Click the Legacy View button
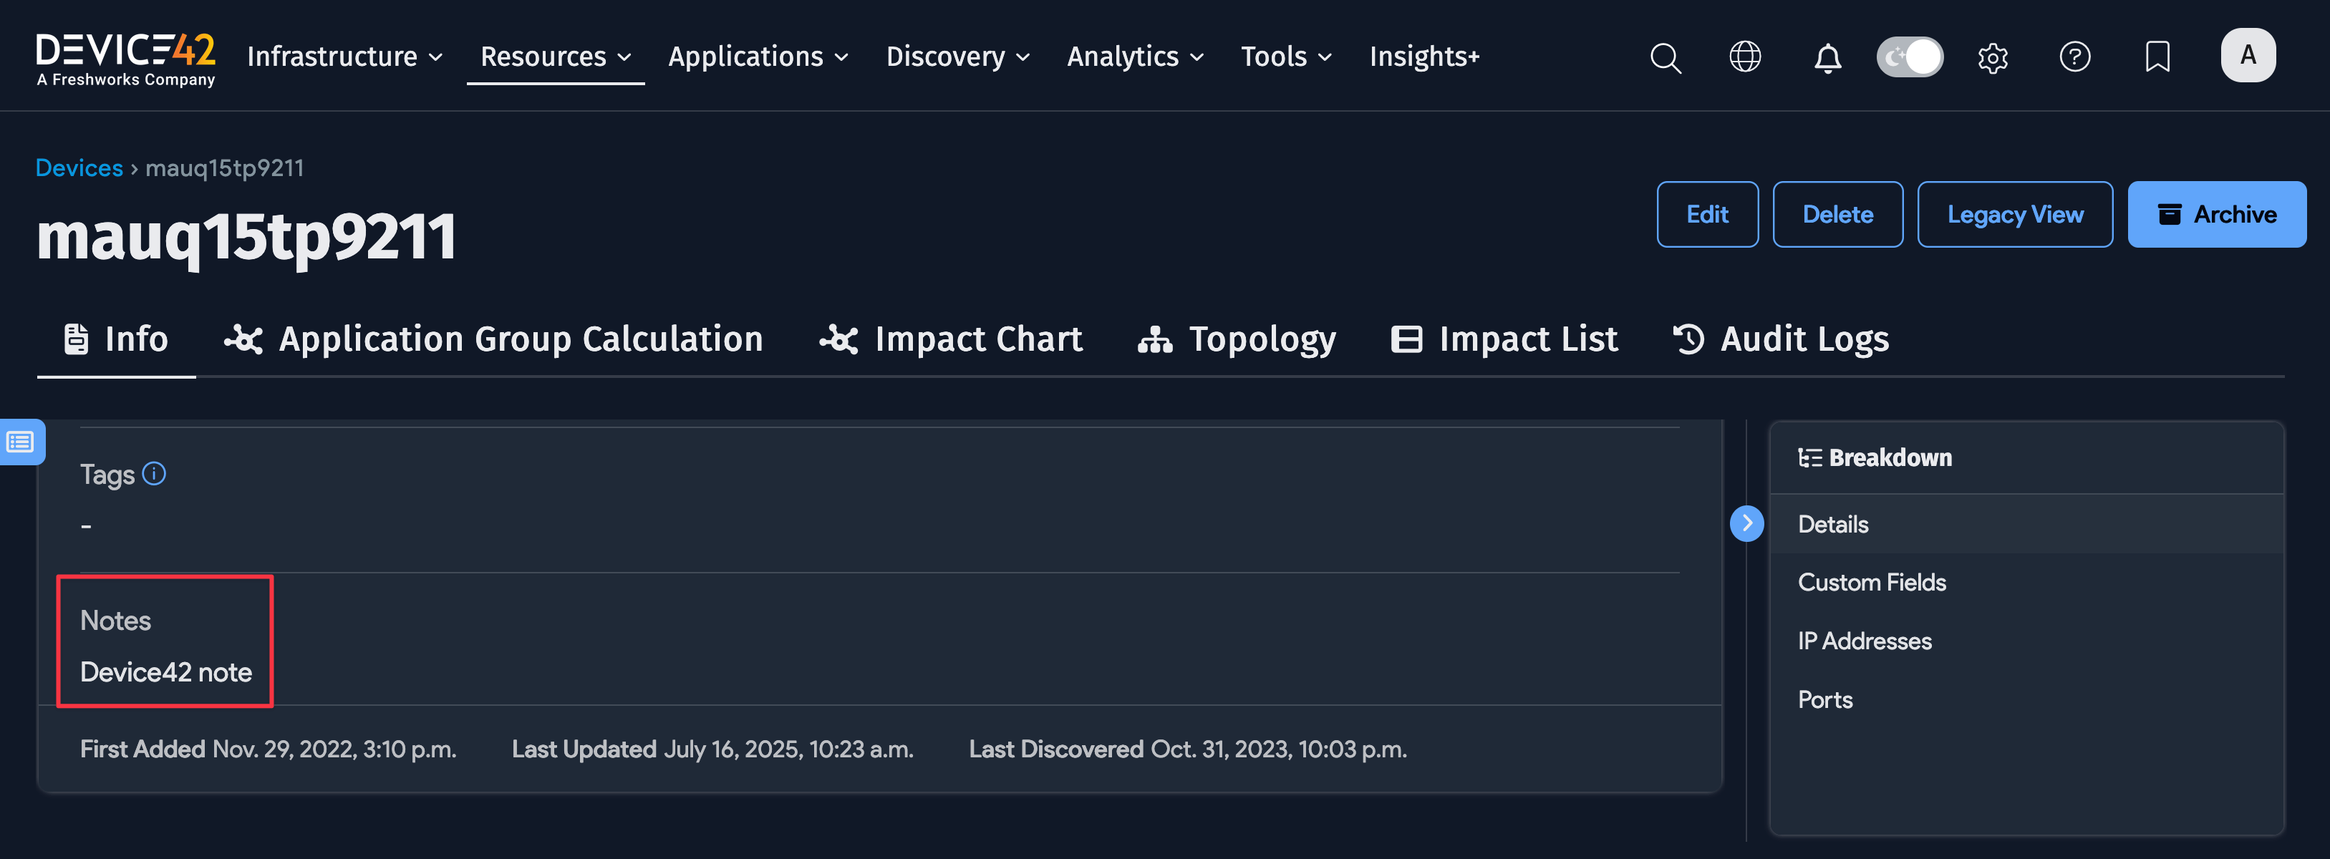Viewport: 2330px width, 859px height. pyautogui.click(x=2014, y=214)
